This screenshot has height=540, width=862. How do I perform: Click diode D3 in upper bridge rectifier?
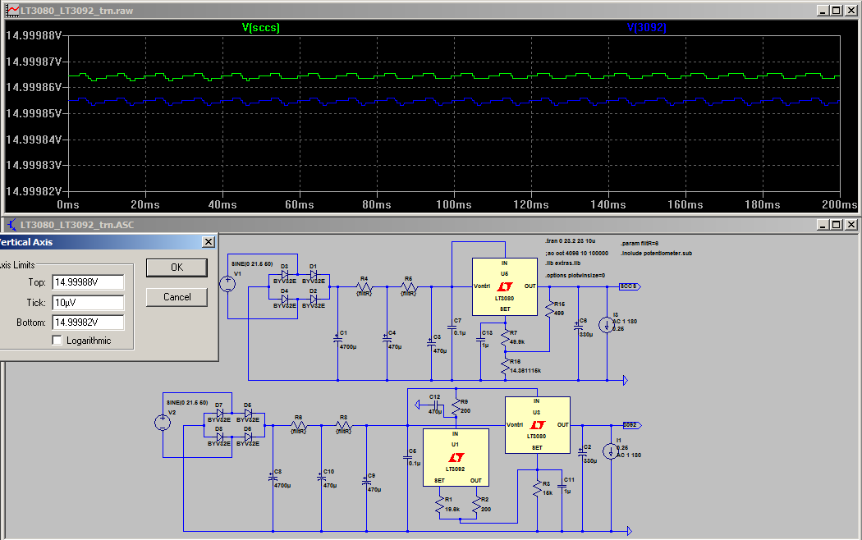tap(285, 274)
